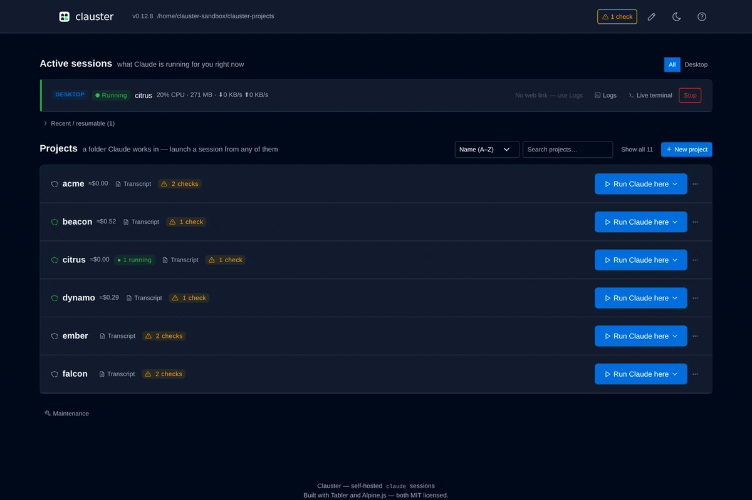View beacon's 1 check warning badge
Screen dimensions: 752x500
tap(186, 222)
